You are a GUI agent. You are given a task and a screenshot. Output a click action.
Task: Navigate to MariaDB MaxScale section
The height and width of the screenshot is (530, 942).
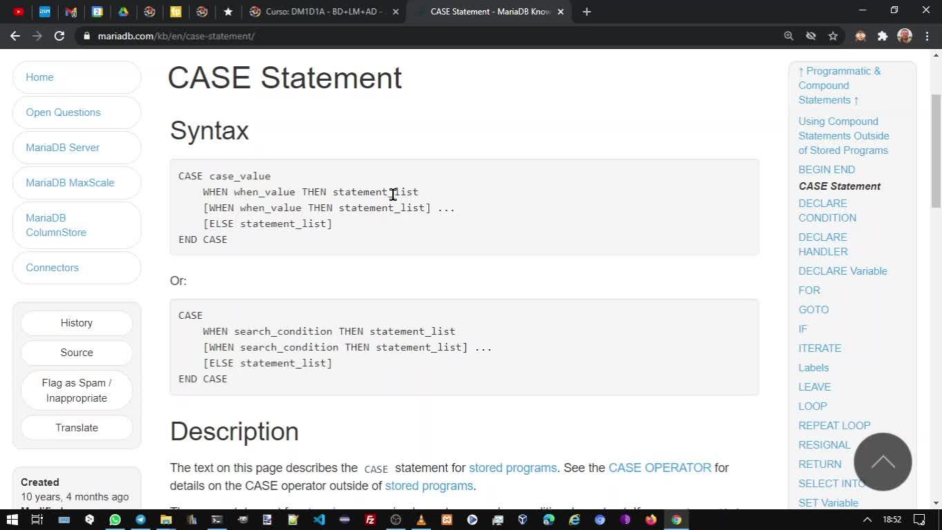(x=77, y=183)
